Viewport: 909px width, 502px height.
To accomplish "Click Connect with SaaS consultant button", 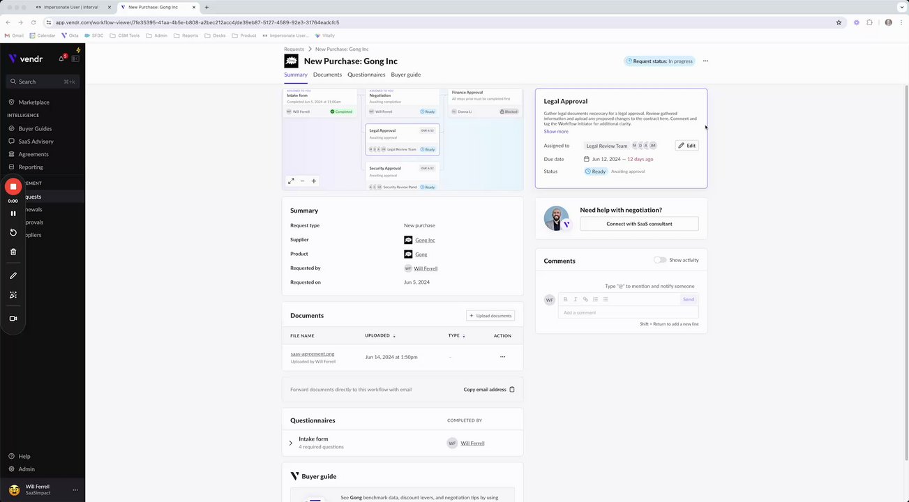I will (639, 224).
